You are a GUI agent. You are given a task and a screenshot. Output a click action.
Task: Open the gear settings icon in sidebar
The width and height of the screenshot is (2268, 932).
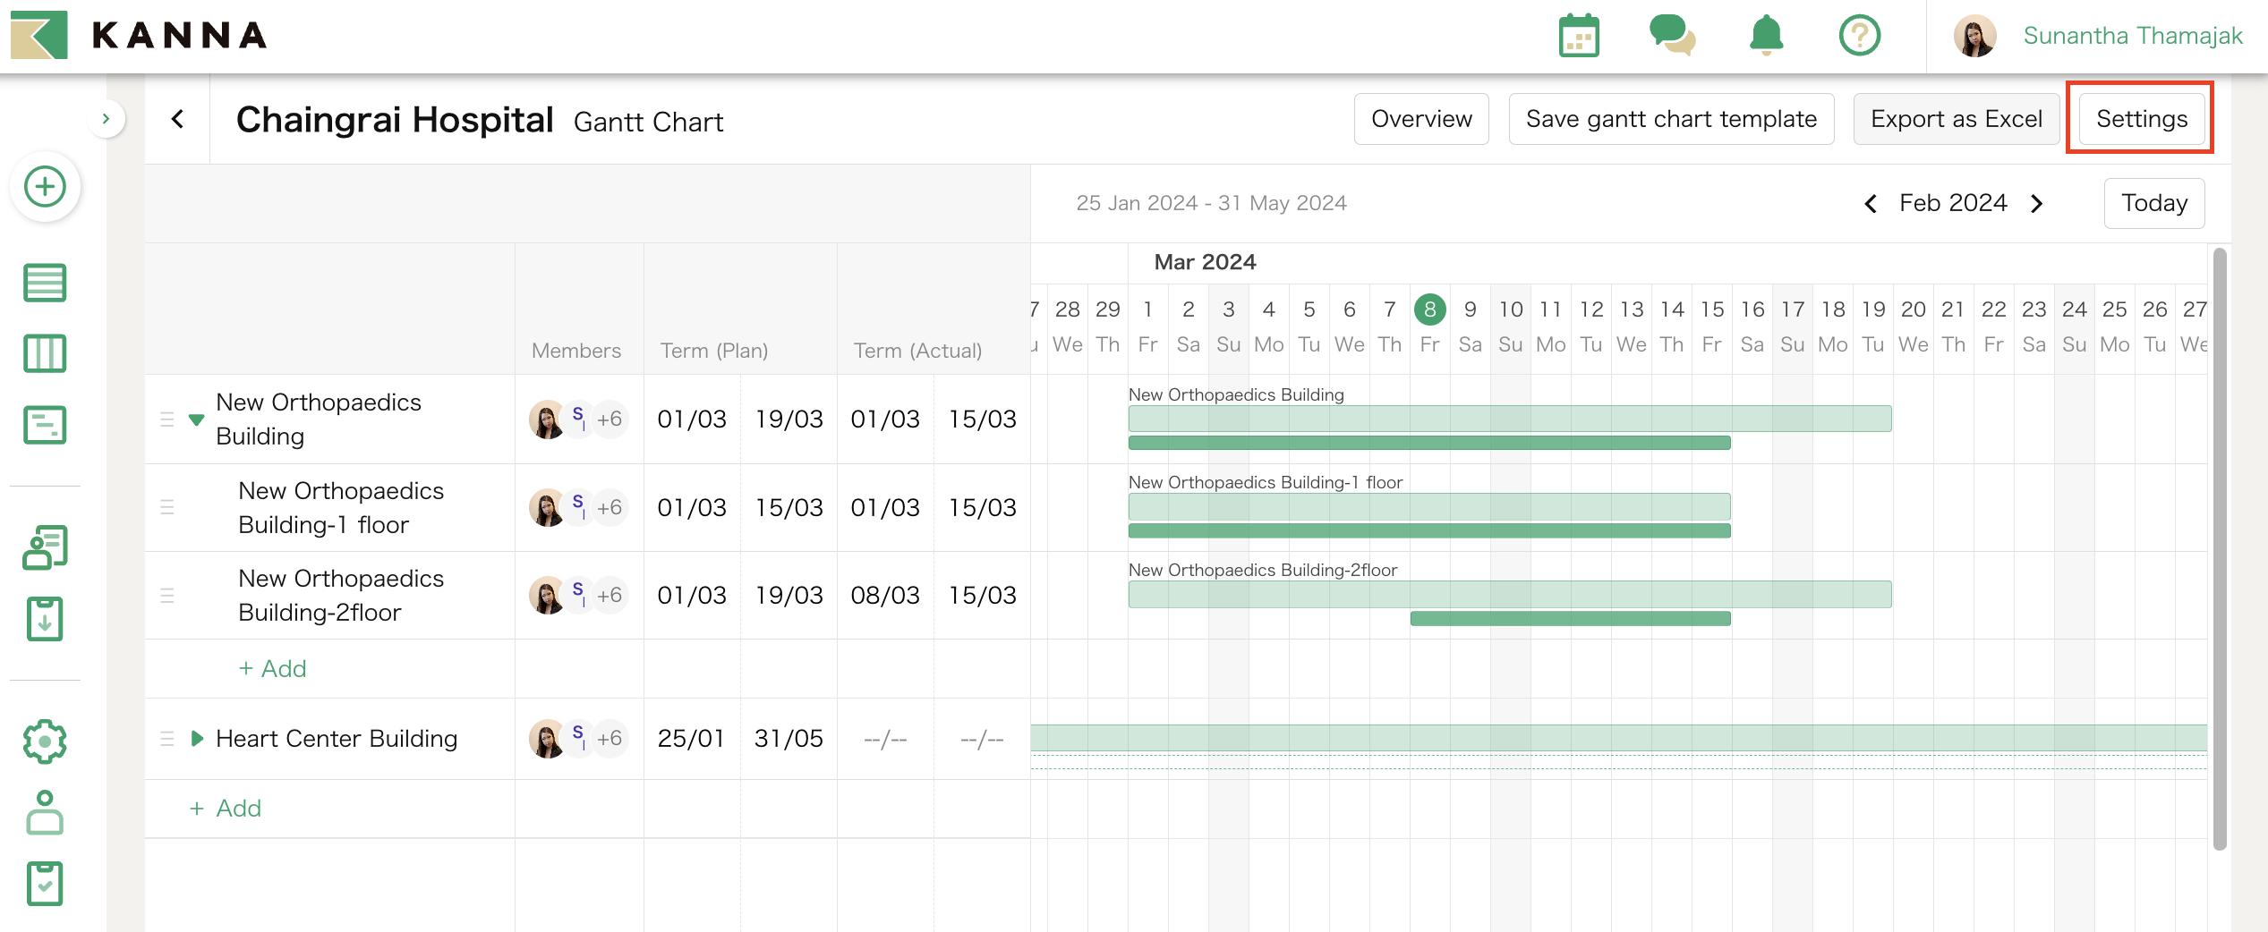coord(45,741)
